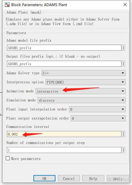This screenshot has height=185, width=132.
Task: Click the Apply button
Action: 118,178
